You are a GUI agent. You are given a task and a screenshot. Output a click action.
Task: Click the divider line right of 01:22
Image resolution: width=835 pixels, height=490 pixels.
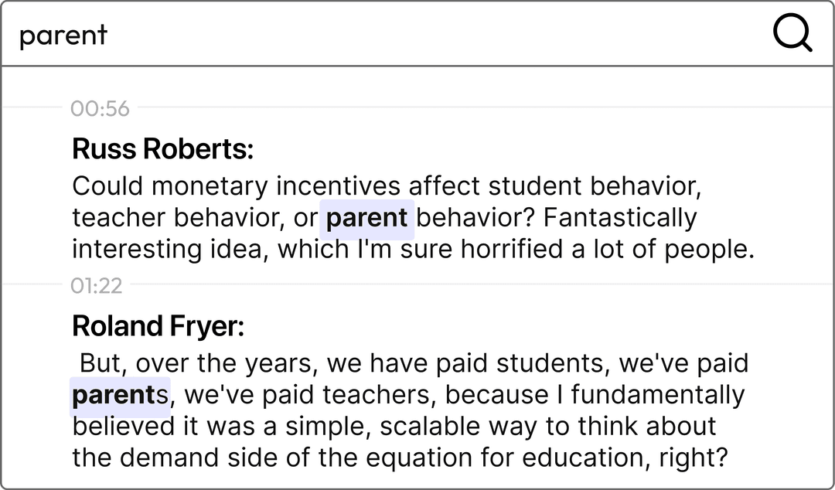pyautogui.click(x=480, y=284)
